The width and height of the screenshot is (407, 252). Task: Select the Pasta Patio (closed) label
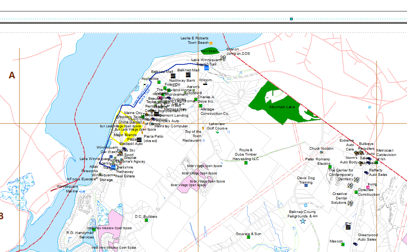[153, 139]
